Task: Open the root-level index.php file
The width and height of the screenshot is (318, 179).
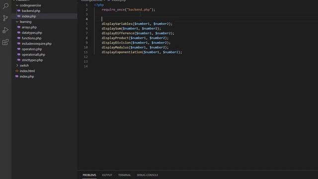Action: click(27, 77)
